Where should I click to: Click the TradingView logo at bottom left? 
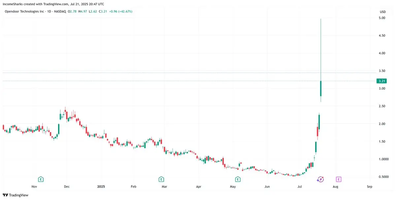point(16,195)
